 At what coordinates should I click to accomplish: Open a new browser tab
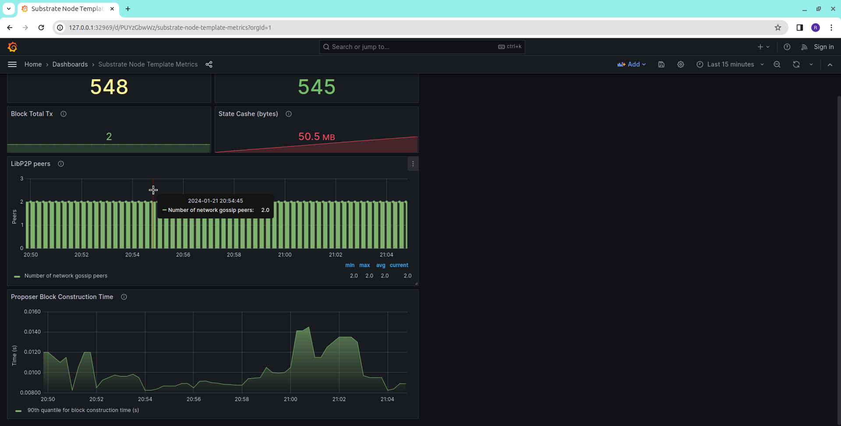pyautogui.click(x=128, y=9)
